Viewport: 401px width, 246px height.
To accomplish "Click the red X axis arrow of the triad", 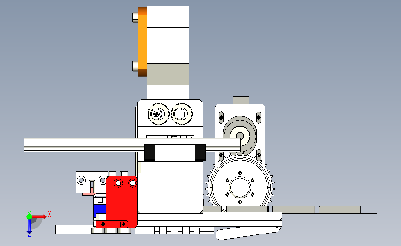I will pos(39,216).
